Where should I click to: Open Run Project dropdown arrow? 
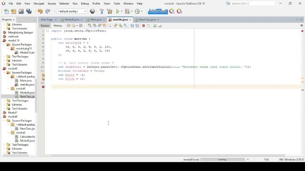point(122,11)
